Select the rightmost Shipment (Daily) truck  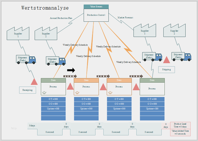coord(182,57)
